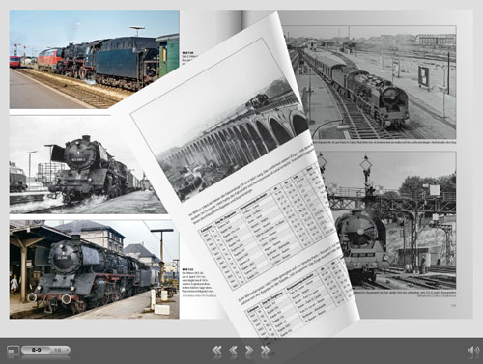The image size is (483, 364).
Task: Click the page number on the right-hand page
Action: pos(453,305)
